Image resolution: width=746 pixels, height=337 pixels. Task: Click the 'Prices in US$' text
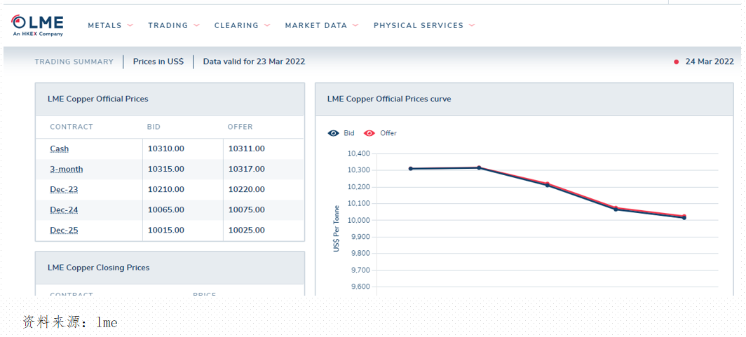158,62
